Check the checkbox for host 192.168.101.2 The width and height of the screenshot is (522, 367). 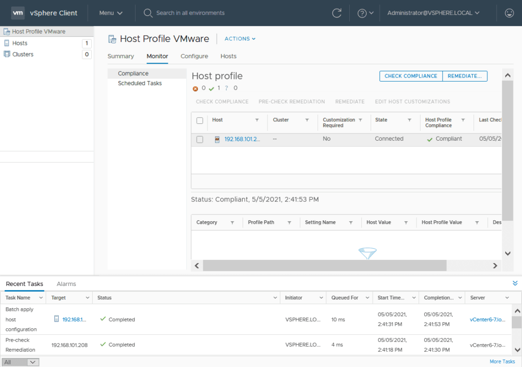point(199,139)
